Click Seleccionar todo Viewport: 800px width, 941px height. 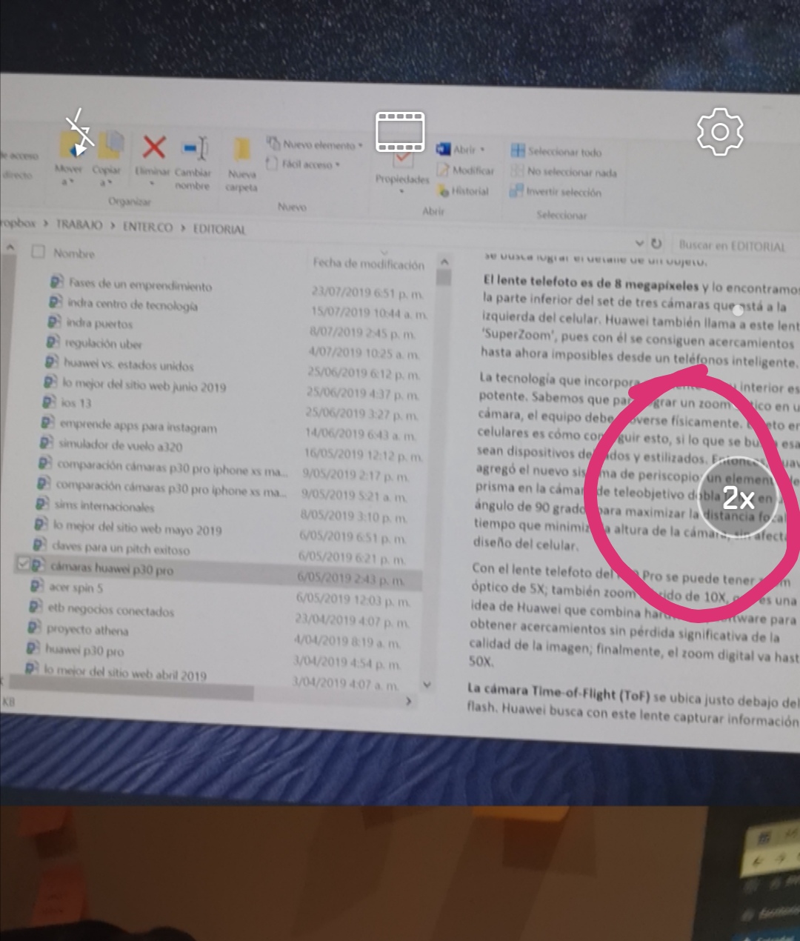556,152
